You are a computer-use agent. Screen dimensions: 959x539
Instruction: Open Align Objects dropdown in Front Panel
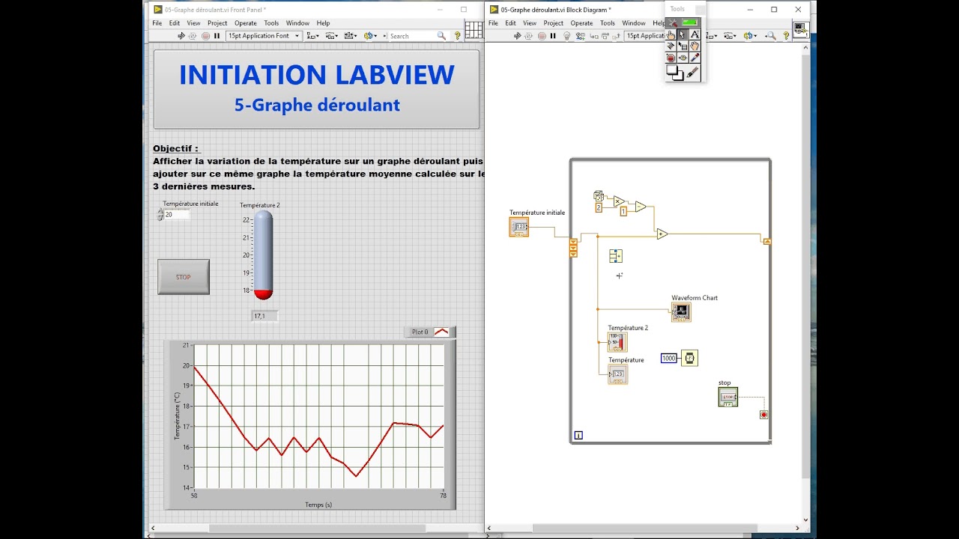pyautogui.click(x=312, y=36)
